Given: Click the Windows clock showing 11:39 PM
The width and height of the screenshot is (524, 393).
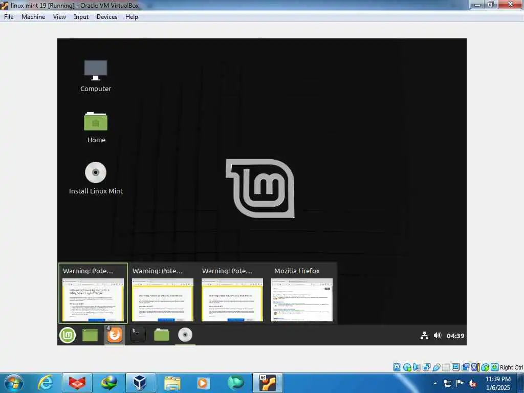Looking at the screenshot, I should point(498,383).
